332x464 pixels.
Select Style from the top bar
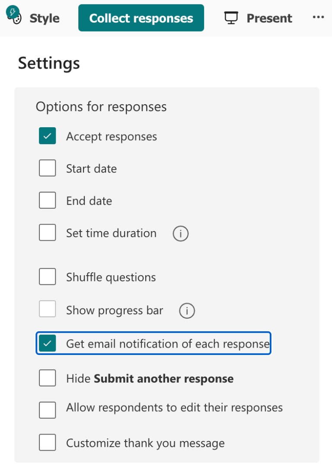pyautogui.click(x=45, y=18)
